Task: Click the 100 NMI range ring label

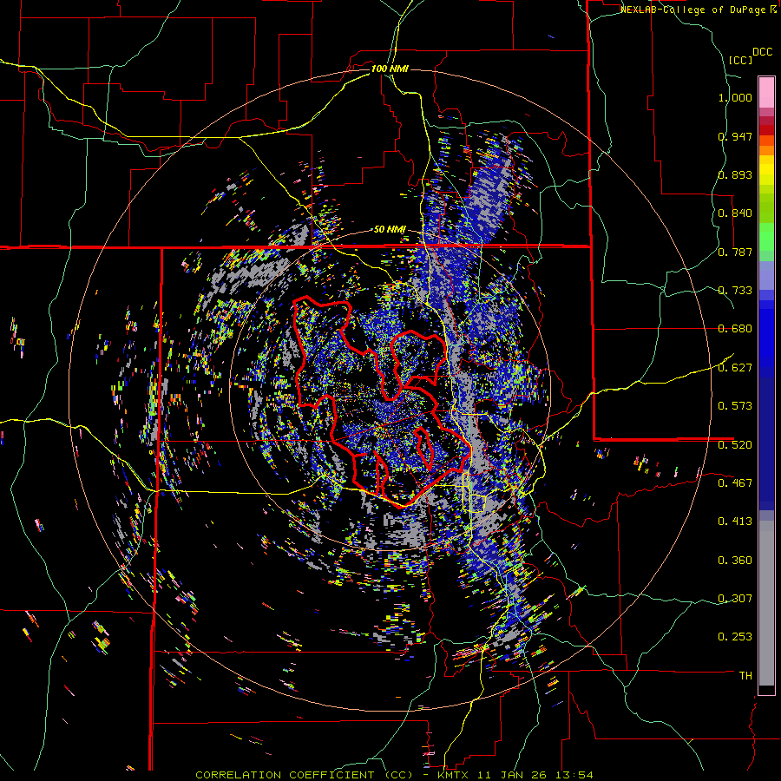Action: 390,69
